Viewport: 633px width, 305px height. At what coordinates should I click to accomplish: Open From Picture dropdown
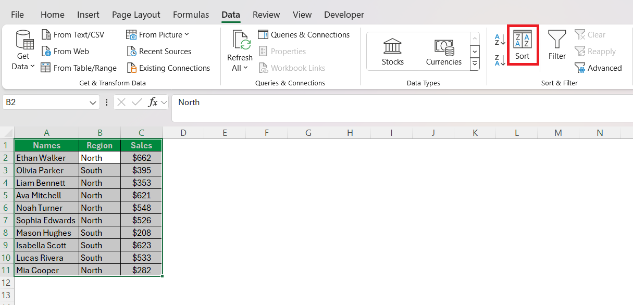[158, 35]
